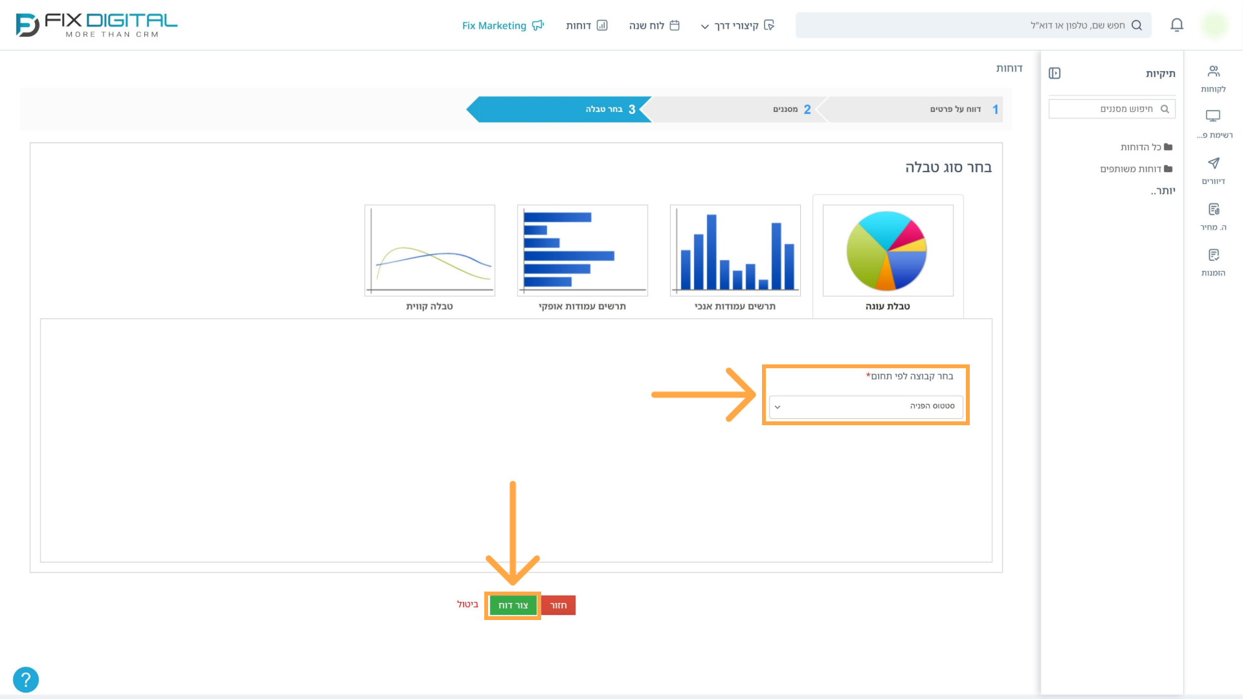Open the notifications bell icon
The image size is (1243, 699).
(1177, 25)
